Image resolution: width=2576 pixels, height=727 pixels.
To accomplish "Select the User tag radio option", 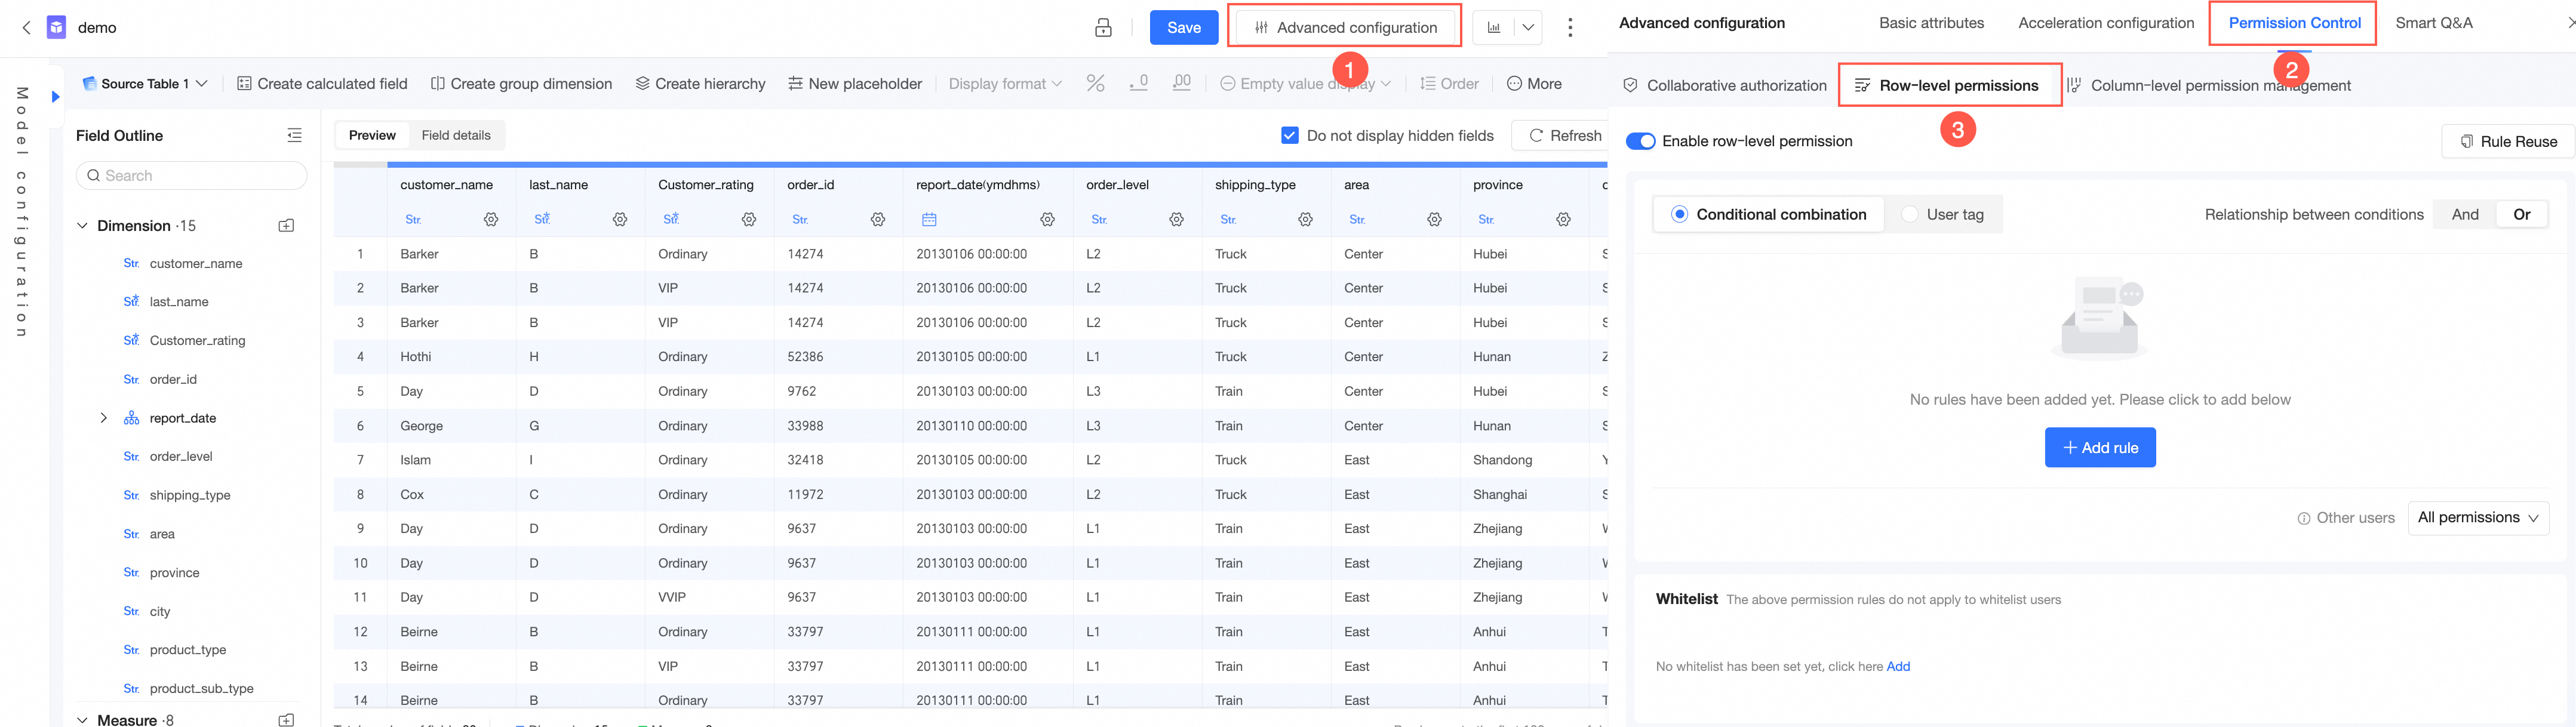I will (1910, 214).
